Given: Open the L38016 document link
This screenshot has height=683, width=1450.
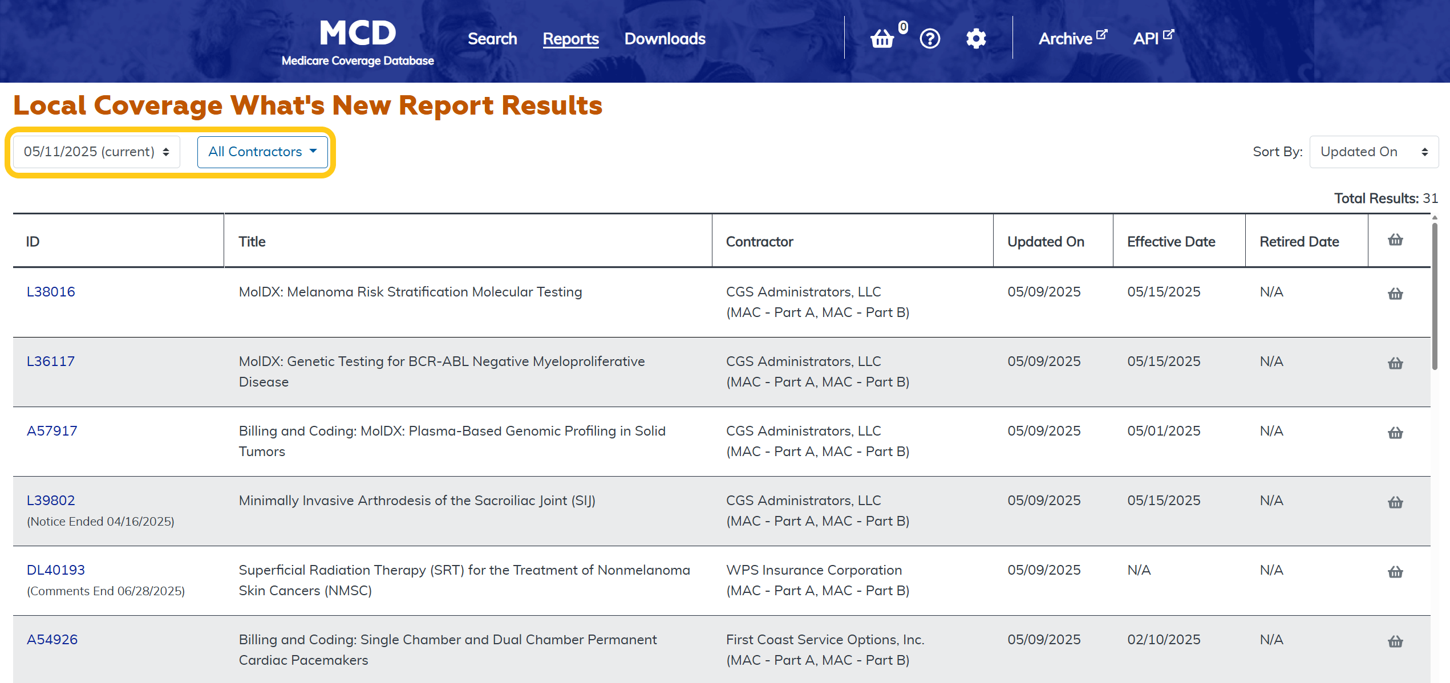Looking at the screenshot, I should click(51, 292).
